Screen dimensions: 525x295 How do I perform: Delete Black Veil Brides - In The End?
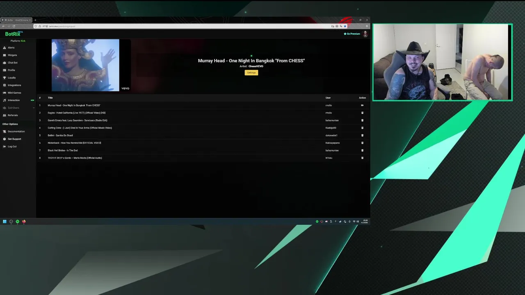pyautogui.click(x=362, y=150)
